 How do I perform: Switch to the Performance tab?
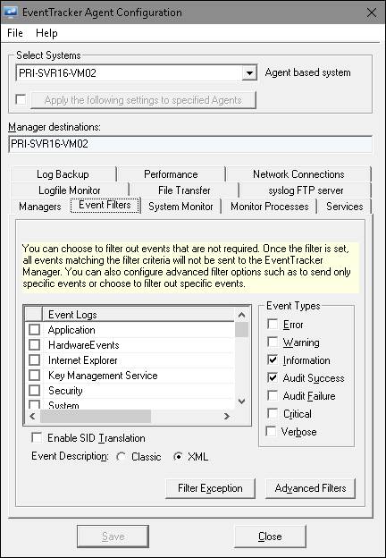click(x=171, y=174)
